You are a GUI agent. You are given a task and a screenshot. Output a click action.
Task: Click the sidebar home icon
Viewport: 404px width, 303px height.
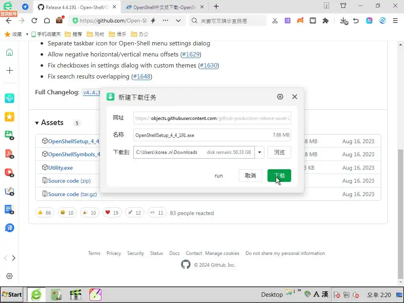click(9, 52)
